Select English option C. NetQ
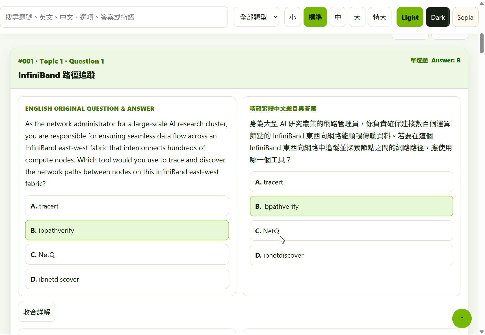485x335 pixels. tap(127, 254)
